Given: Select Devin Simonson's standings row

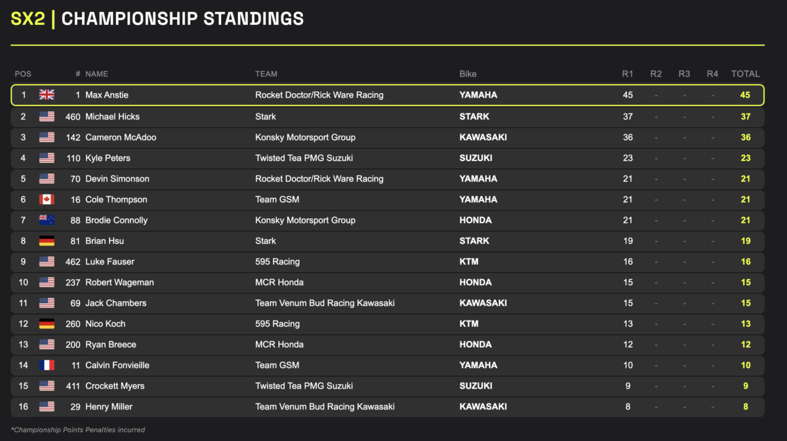Looking at the screenshot, I should pos(388,179).
